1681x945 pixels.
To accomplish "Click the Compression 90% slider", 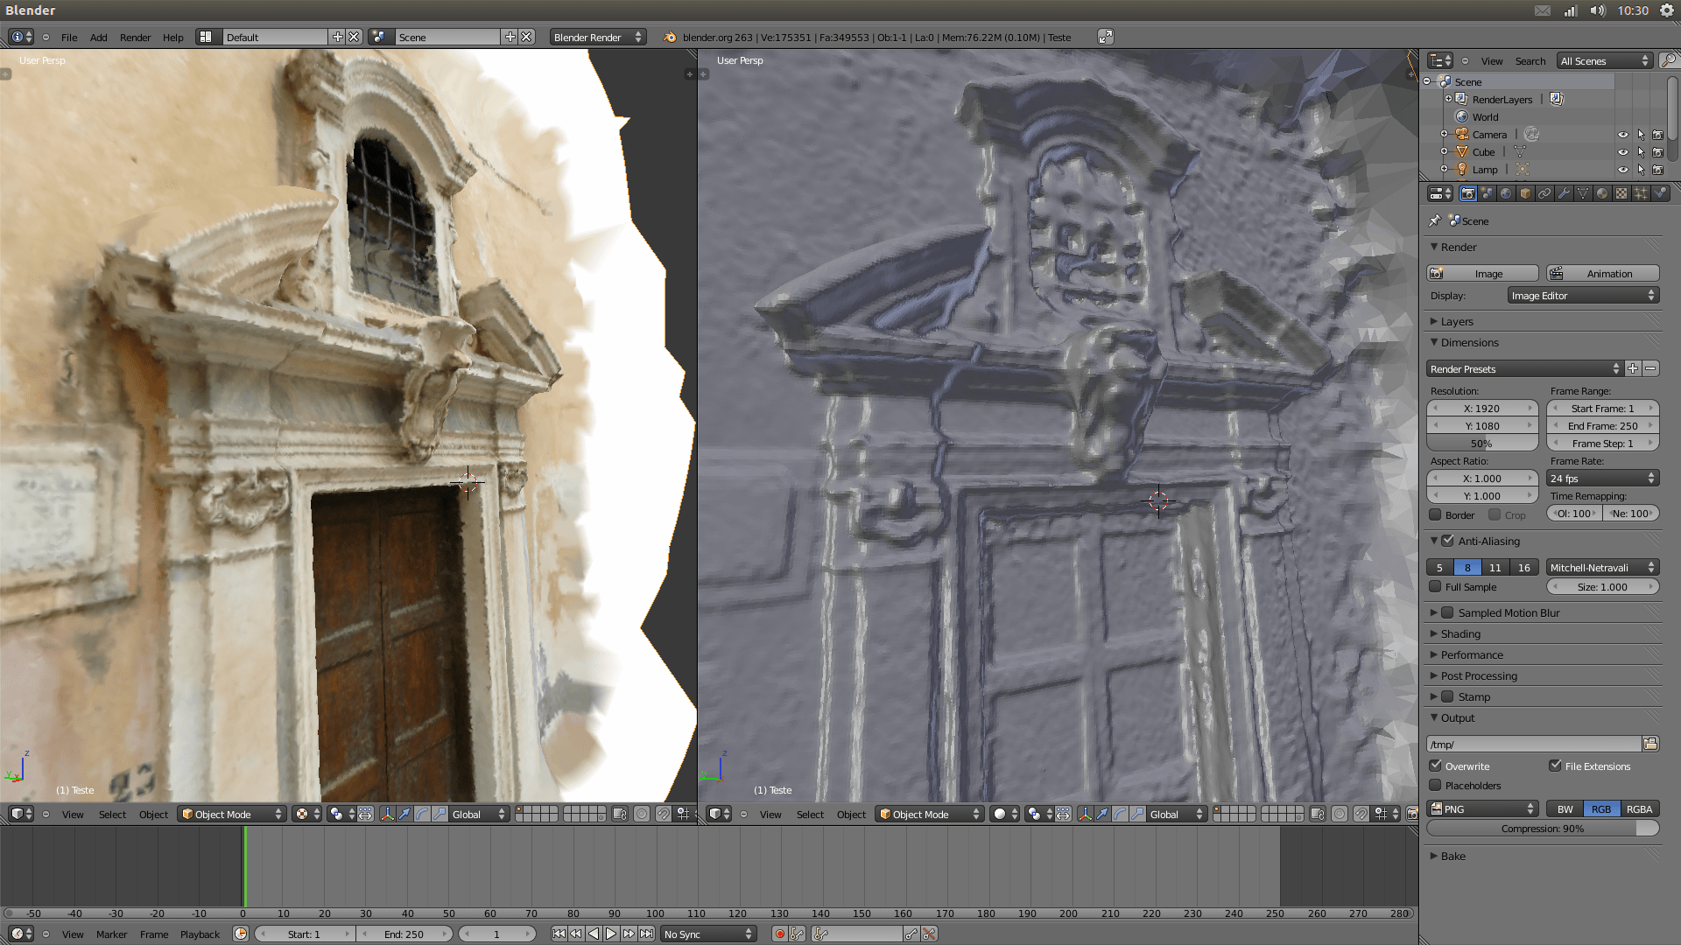I will 1542,829.
